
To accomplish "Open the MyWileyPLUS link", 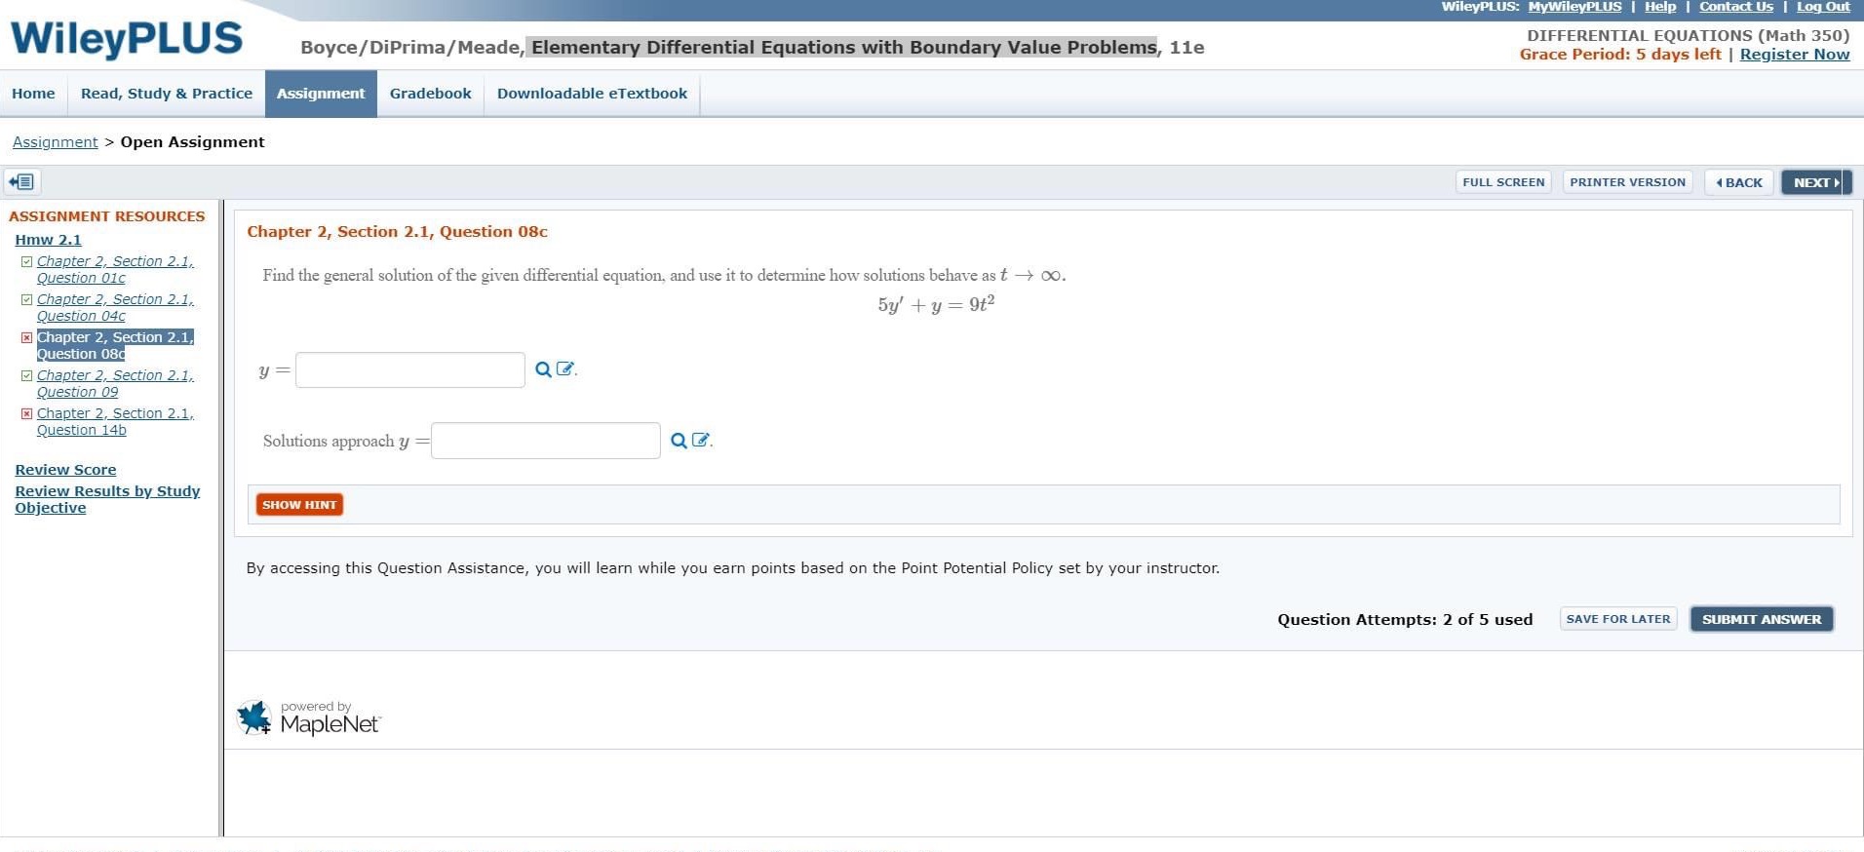I will tap(1574, 7).
